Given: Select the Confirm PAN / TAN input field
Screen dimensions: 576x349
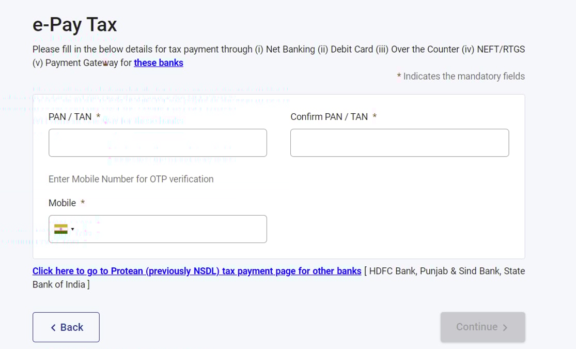Looking at the screenshot, I should pyautogui.click(x=399, y=142).
